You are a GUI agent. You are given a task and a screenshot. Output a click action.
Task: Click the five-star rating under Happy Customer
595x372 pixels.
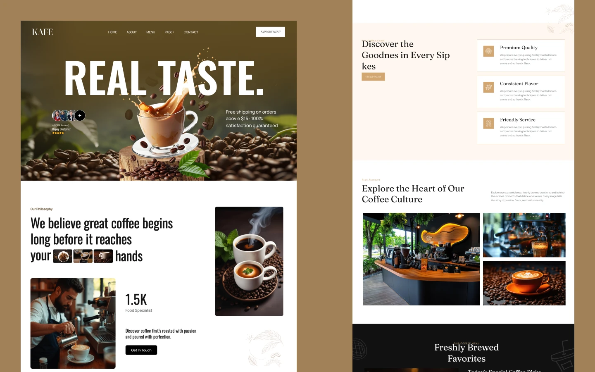coord(58,133)
